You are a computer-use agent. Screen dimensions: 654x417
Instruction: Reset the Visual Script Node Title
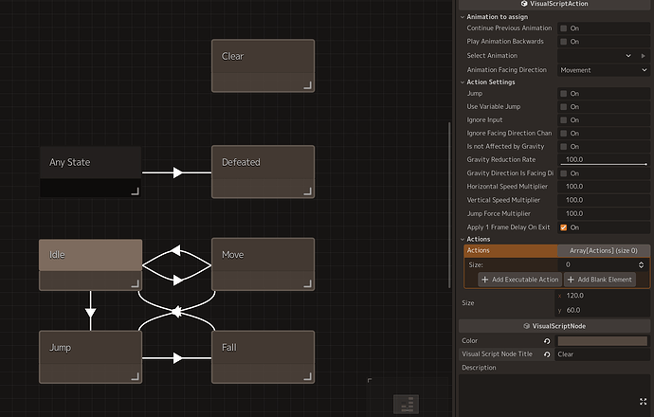[x=547, y=354]
